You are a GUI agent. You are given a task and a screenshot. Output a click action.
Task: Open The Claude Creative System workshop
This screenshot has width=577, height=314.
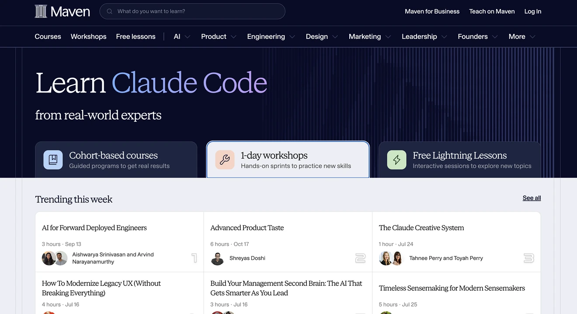[421, 228]
